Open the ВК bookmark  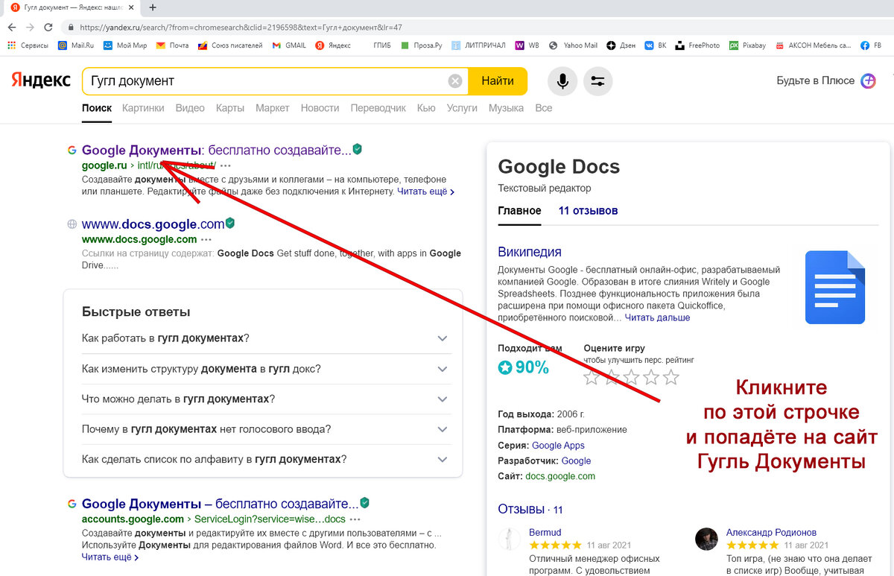(656, 45)
